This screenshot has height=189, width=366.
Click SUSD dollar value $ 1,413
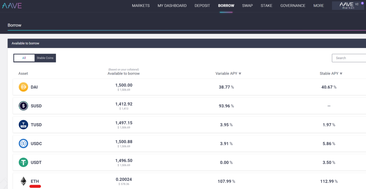coord(124,109)
